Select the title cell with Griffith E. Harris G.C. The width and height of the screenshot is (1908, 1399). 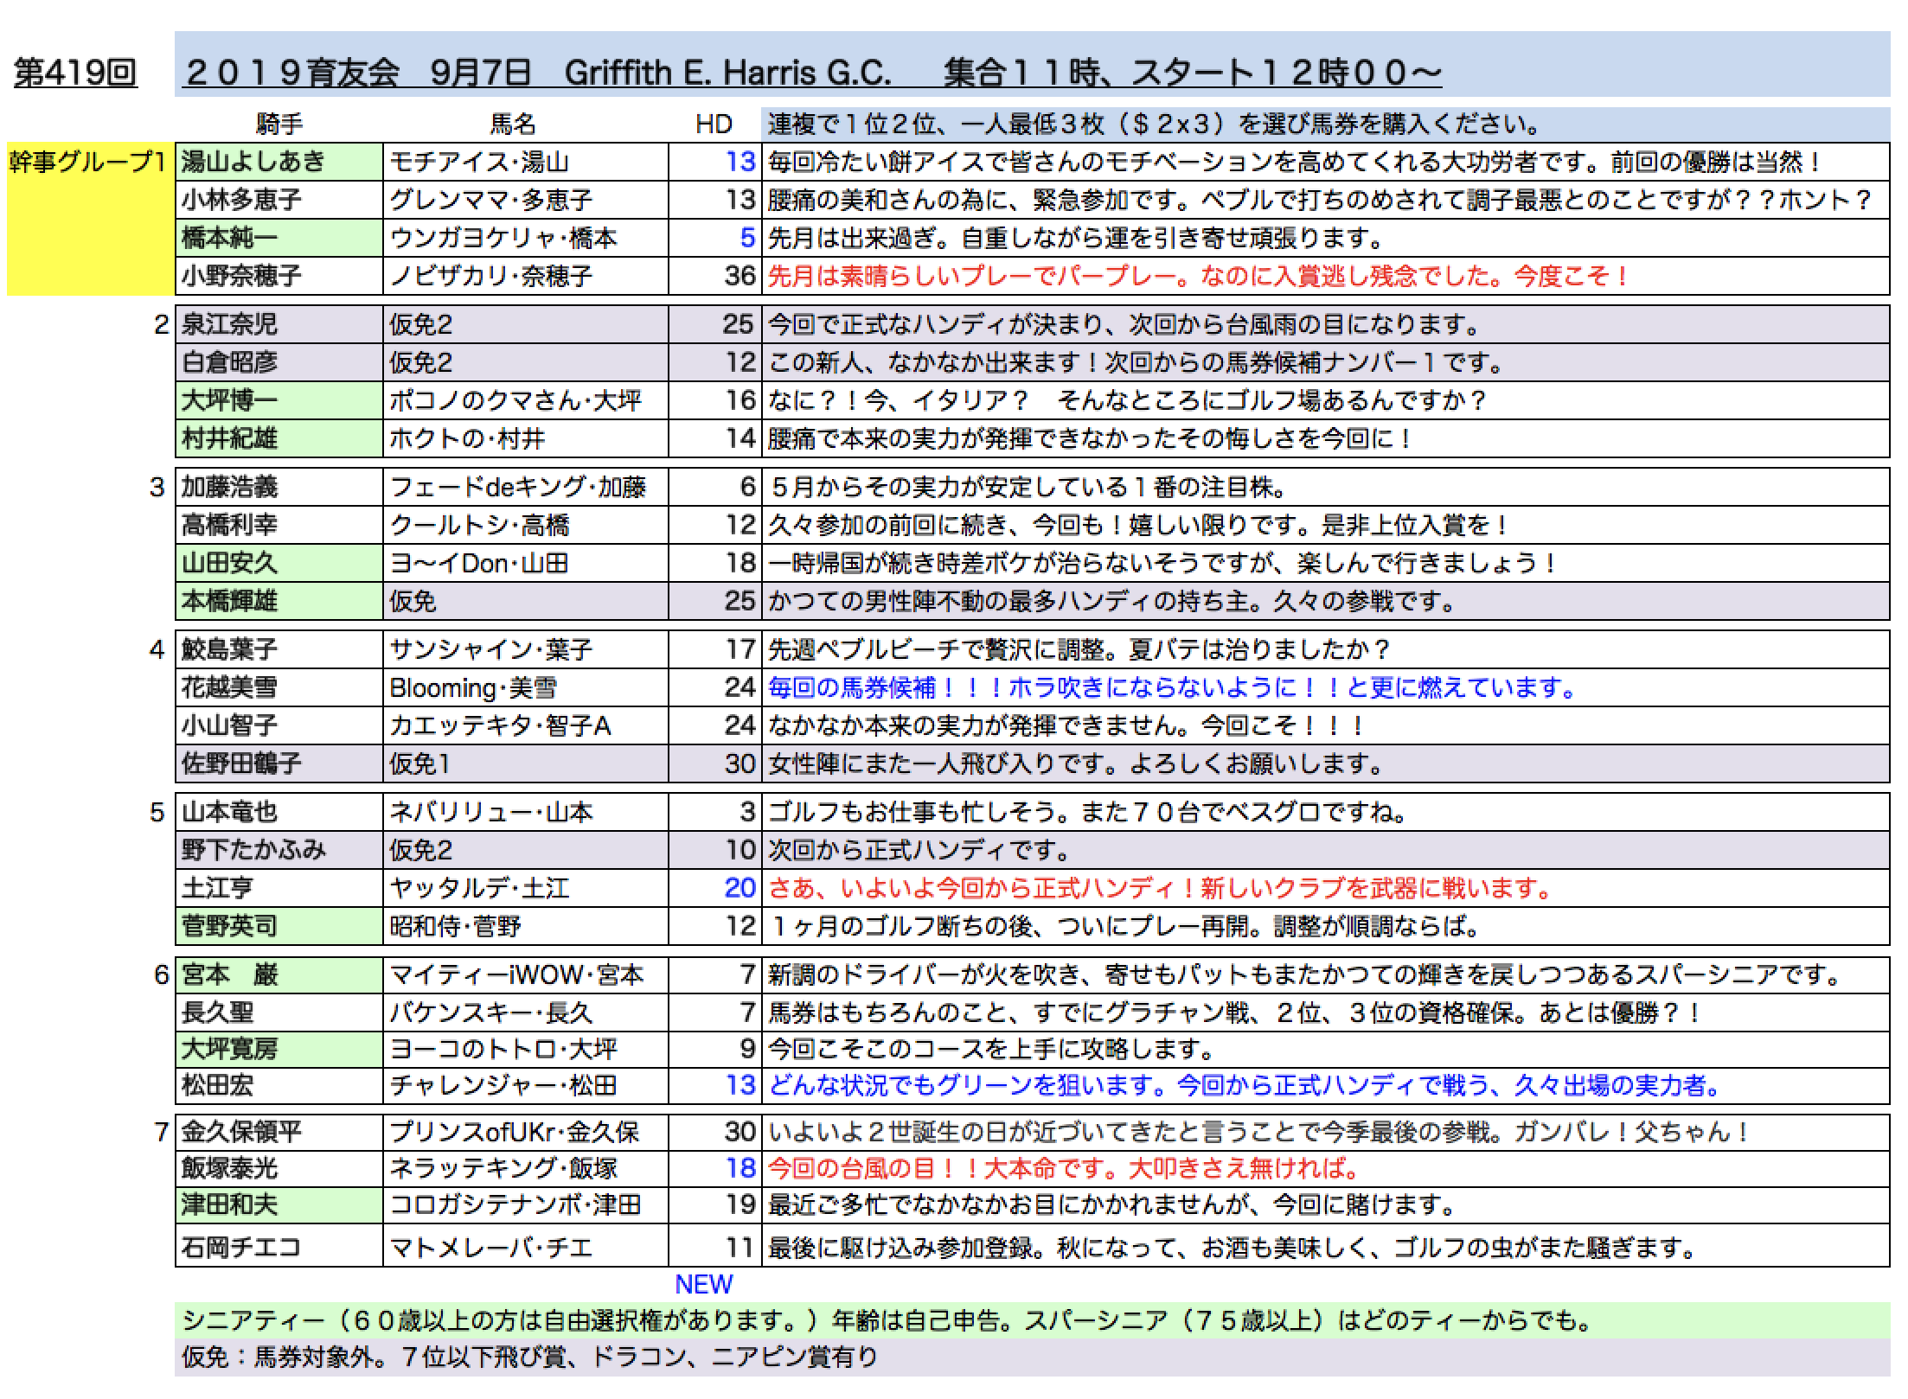(x=1032, y=64)
